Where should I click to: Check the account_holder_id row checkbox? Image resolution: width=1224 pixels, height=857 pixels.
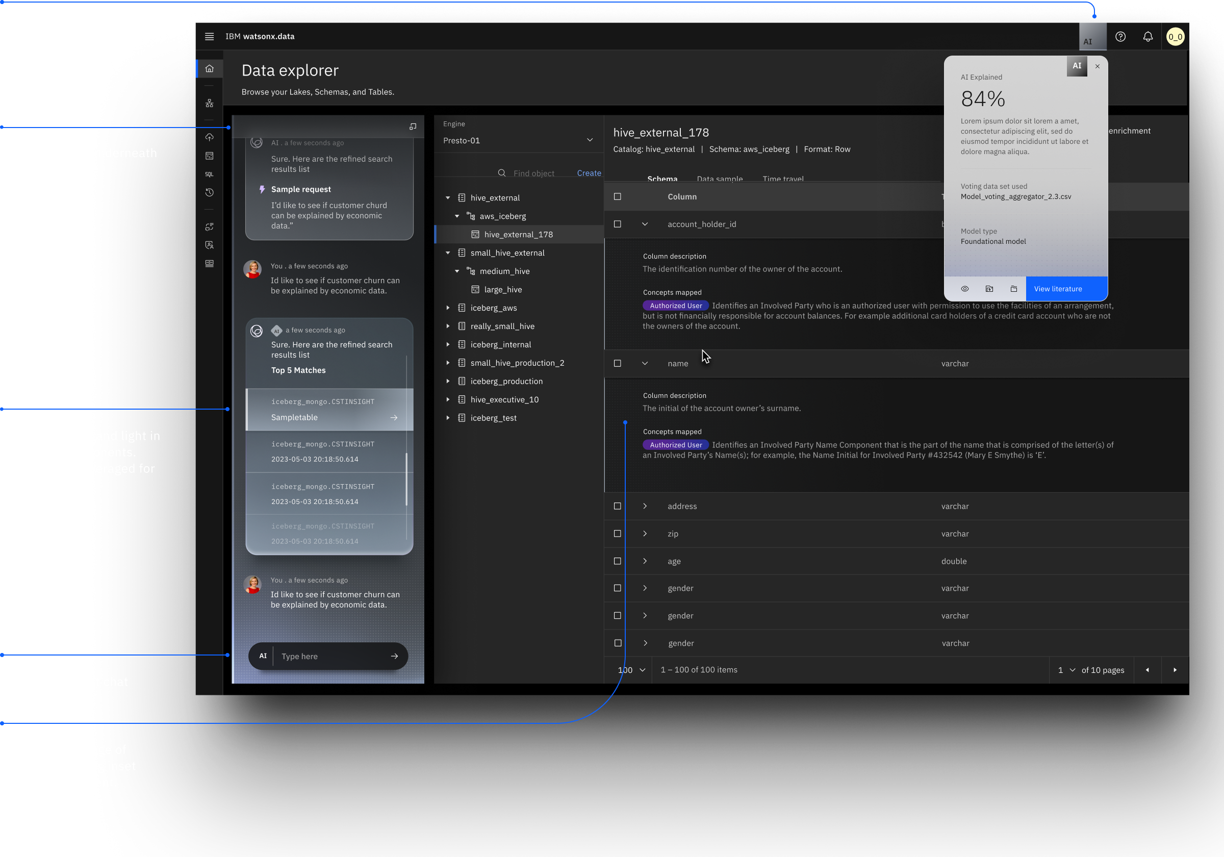point(617,224)
